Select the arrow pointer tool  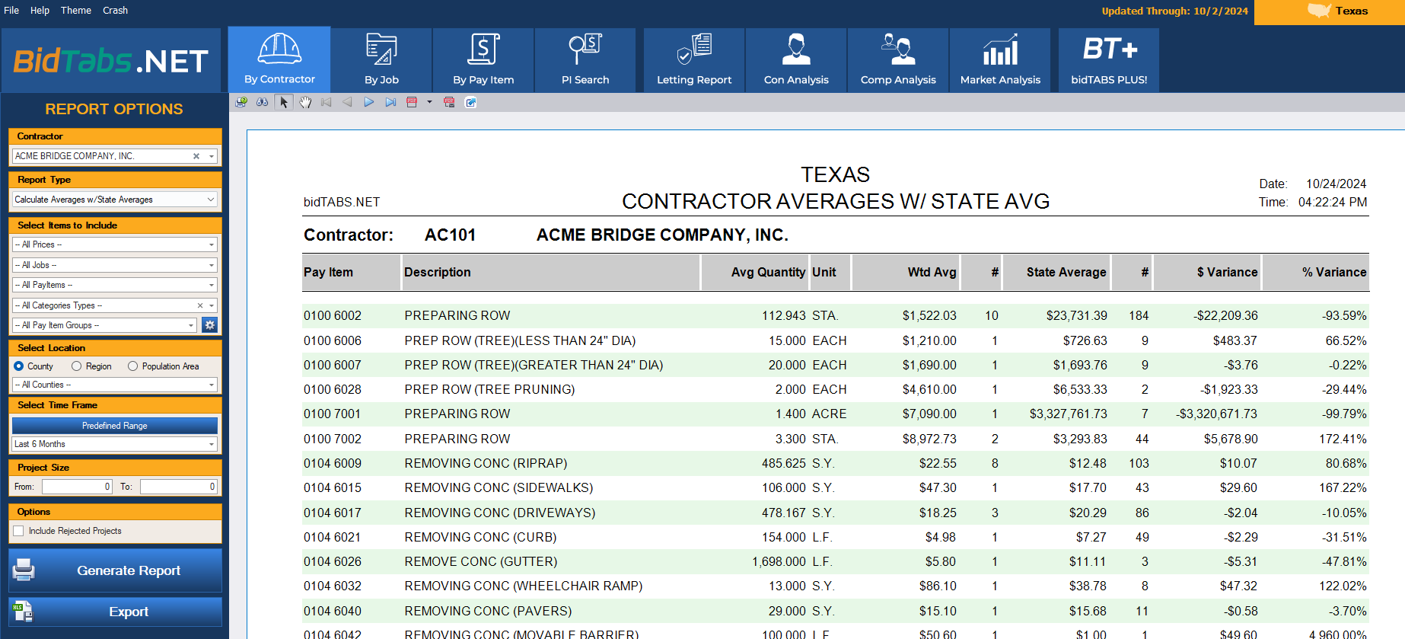284,102
